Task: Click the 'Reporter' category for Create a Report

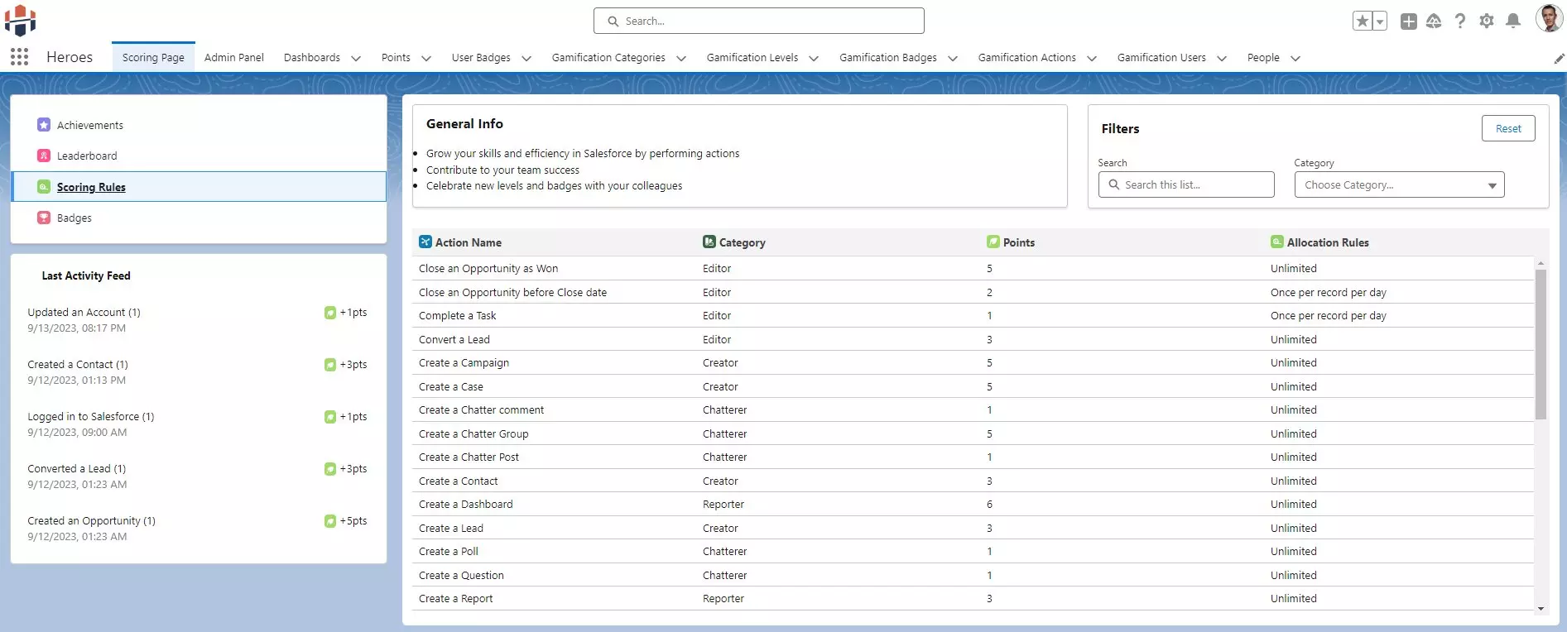Action: [x=723, y=598]
